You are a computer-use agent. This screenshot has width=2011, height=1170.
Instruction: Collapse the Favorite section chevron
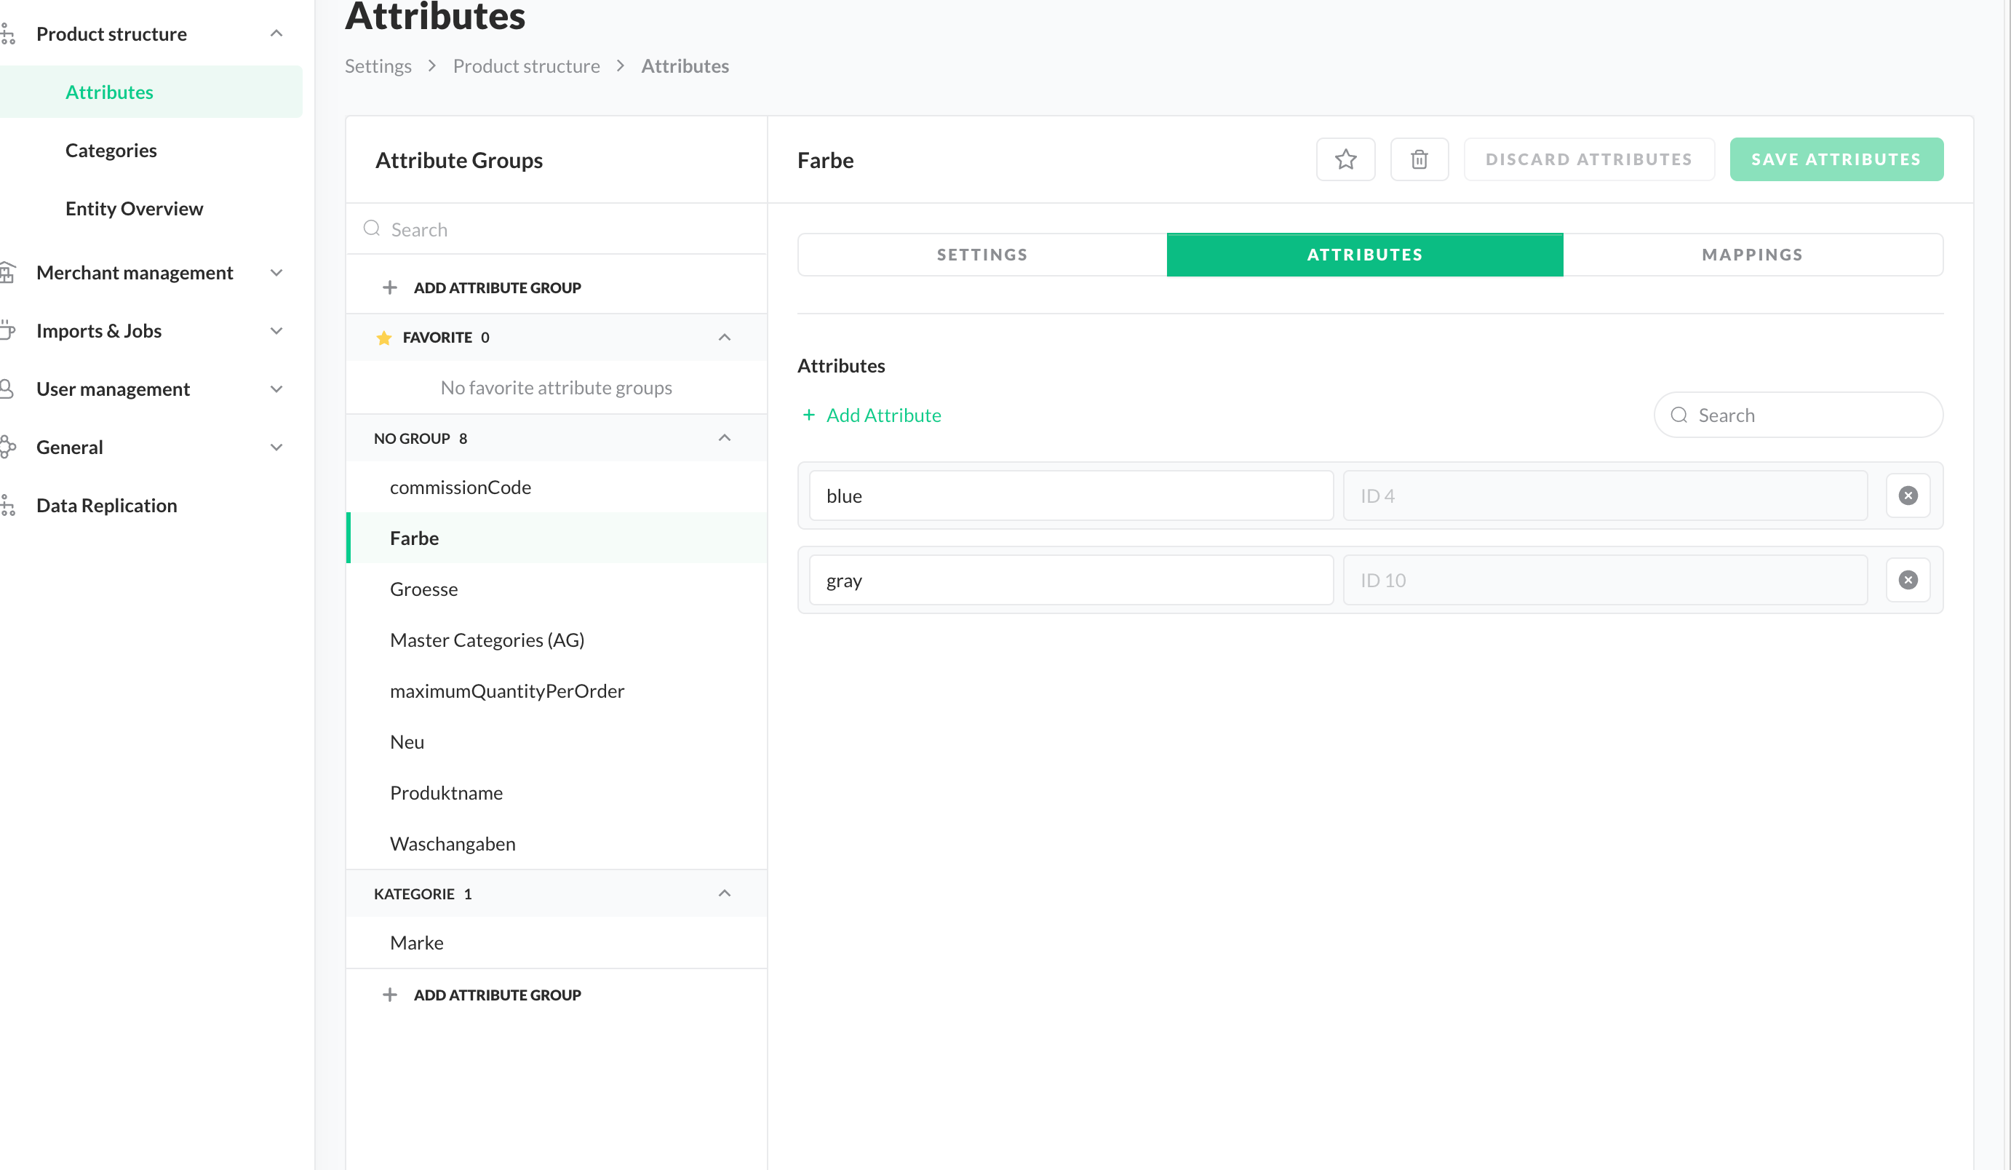pyautogui.click(x=724, y=338)
